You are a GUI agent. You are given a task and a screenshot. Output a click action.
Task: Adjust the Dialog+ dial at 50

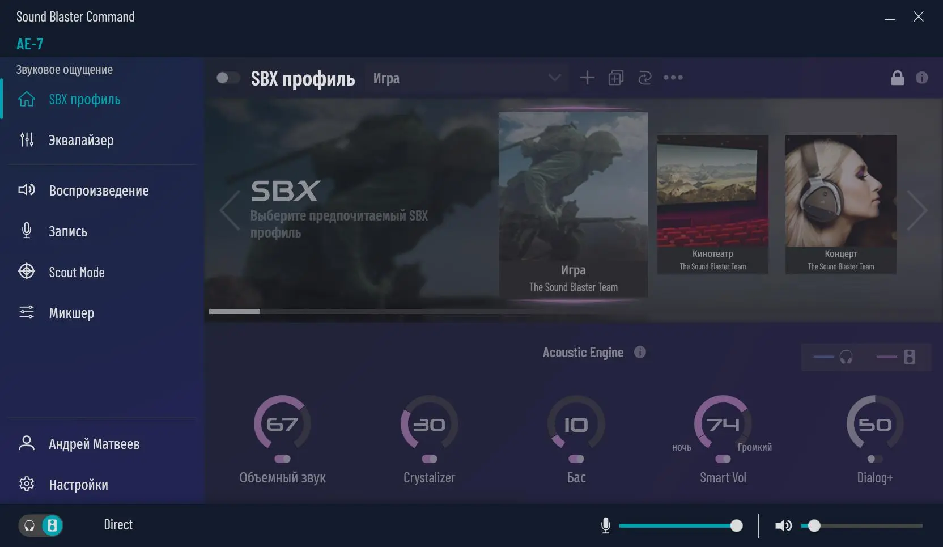point(875,423)
